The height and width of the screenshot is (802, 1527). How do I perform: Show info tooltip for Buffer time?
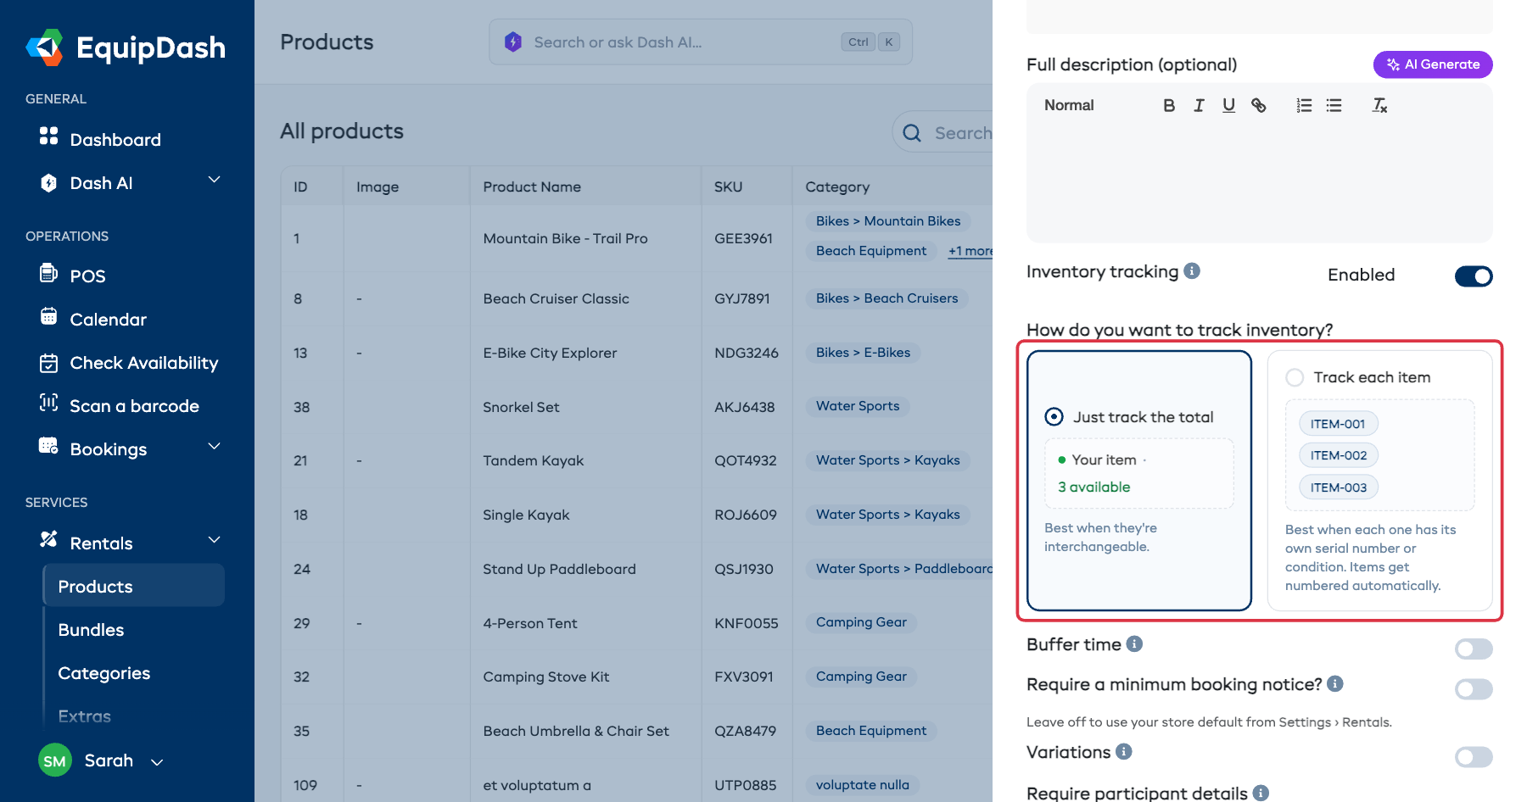pyautogui.click(x=1134, y=643)
